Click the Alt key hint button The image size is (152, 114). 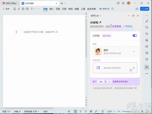(101, 82)
